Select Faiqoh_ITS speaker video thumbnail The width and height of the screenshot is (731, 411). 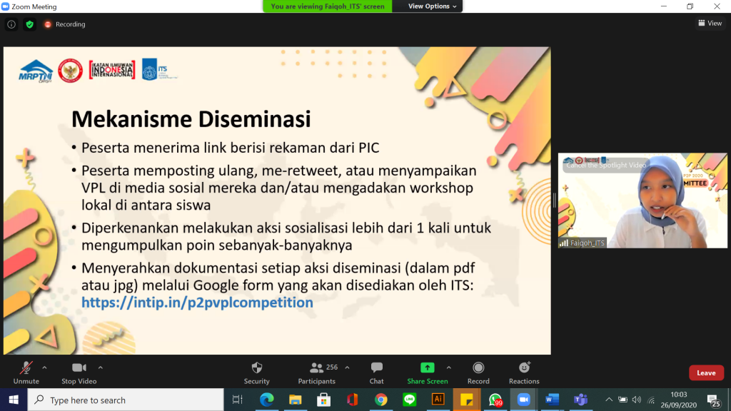point(642,201)
